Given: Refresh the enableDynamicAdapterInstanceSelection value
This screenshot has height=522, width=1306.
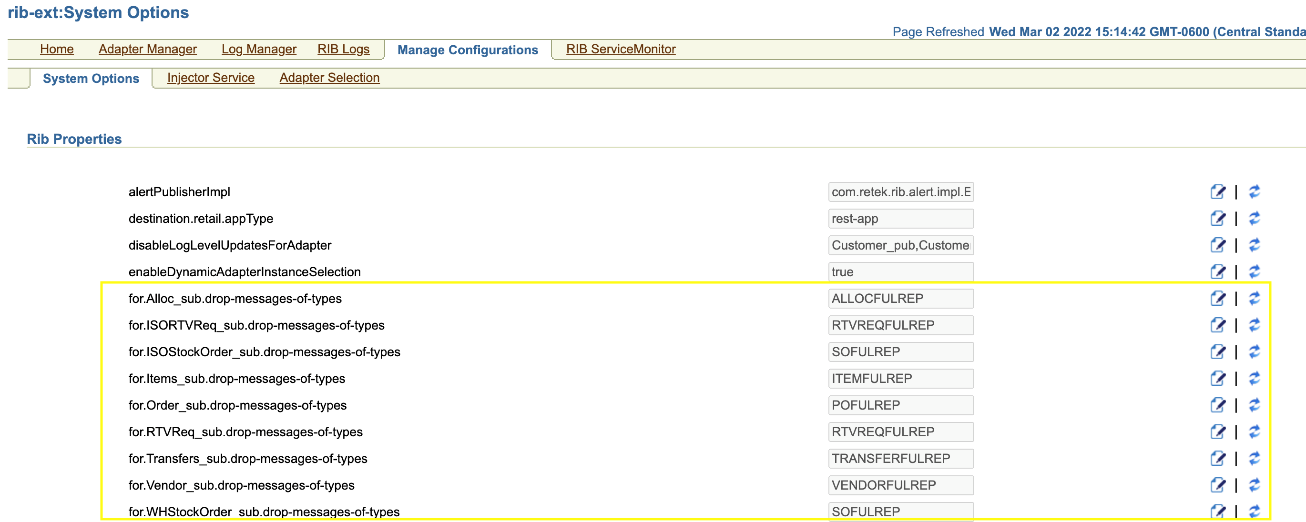Looking at the screenshot, I should (x=1255, y=272).
